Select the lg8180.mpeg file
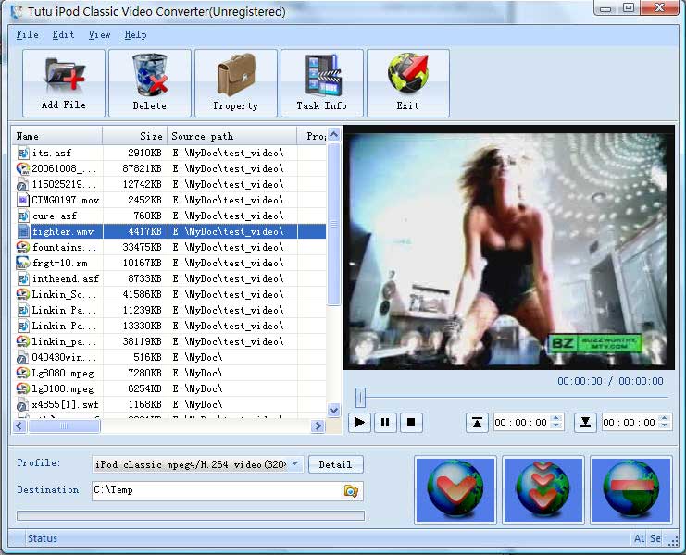The height and width of the screenshot is (555, 686). pyautogui.click(x=169, y=388)
